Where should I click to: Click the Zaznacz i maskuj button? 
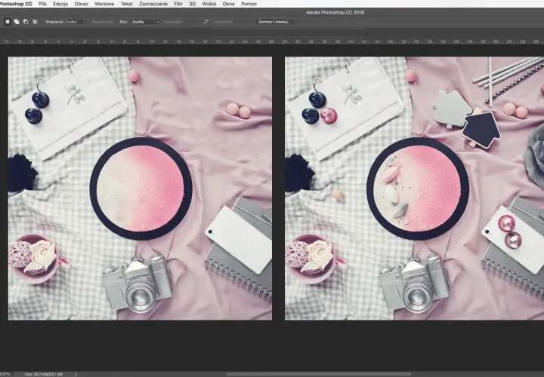pos(274,22)
